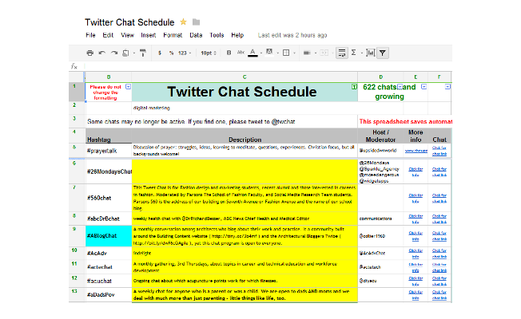Select row 9 header
Screen dimensions: 521x319
77,236
